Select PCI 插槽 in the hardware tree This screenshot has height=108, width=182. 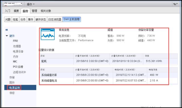pyautogui.click(x=18, y=67)
